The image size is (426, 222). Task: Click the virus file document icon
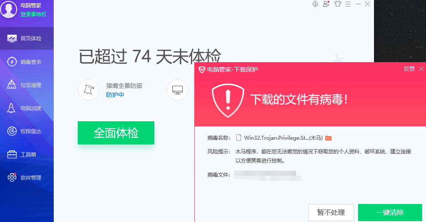click(x=239, y=138)
